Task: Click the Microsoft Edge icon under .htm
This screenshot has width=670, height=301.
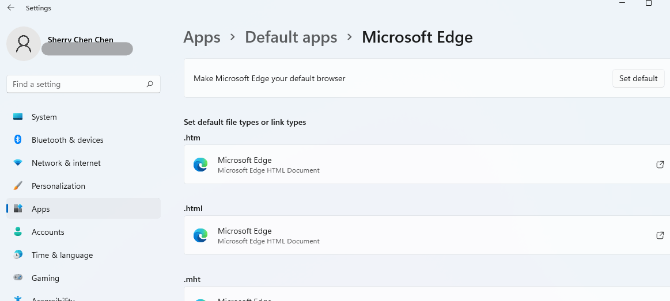Action: click(x=200, y=165)
